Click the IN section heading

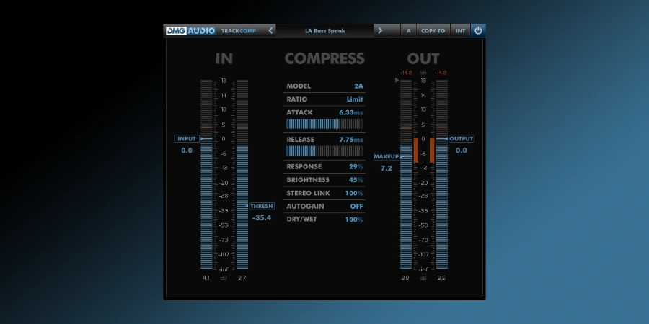(224, 59)
